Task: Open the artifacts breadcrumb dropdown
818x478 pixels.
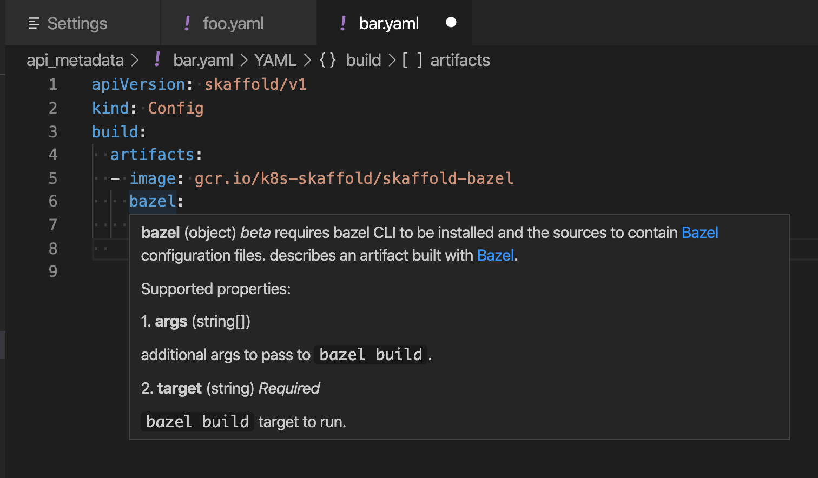Action: pos(460,60)
